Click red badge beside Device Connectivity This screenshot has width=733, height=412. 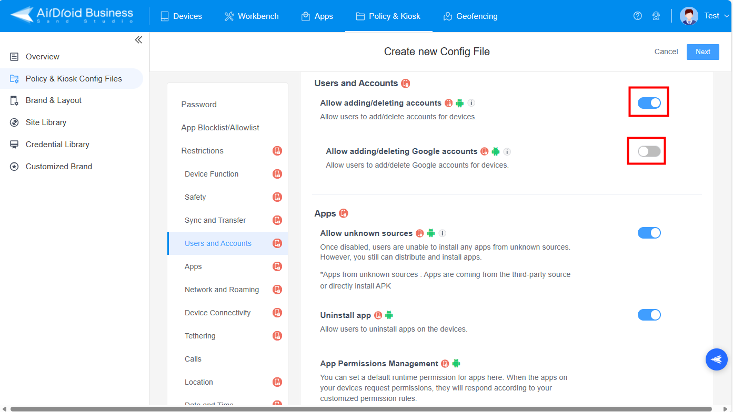(x=277, y=313)
